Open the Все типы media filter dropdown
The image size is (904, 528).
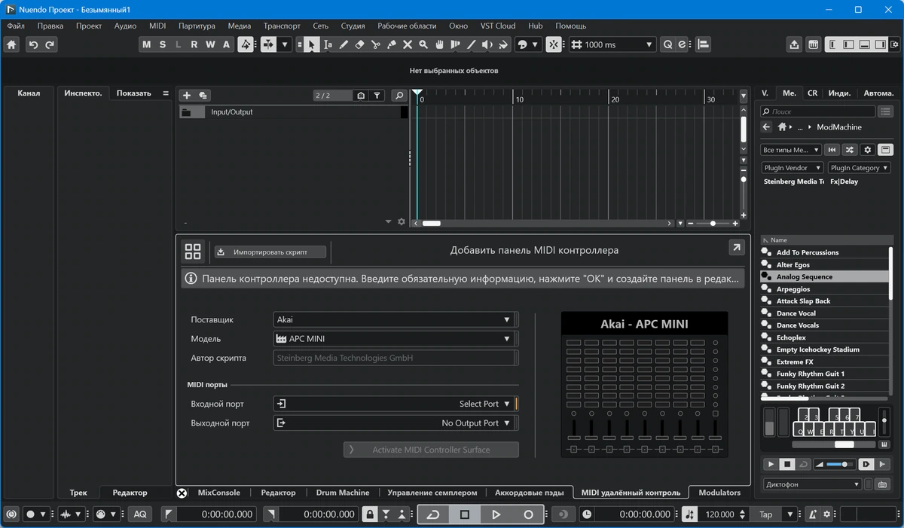[790, 150]
